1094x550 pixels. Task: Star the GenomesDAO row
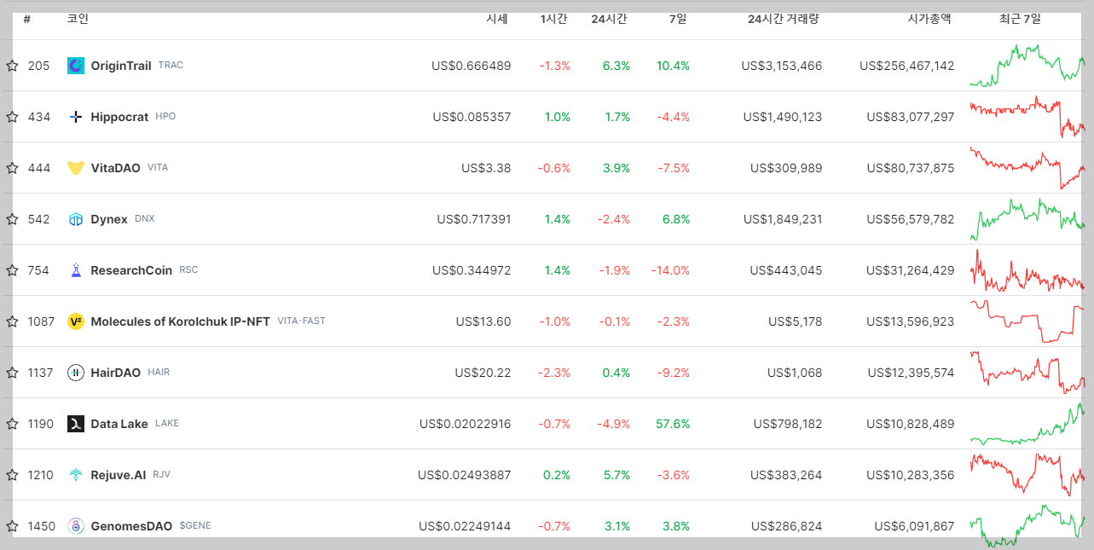[x=12, y=526]
